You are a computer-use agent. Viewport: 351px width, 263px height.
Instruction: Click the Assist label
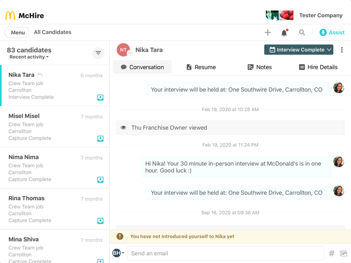pyautogui.click(x=336, y=33)
